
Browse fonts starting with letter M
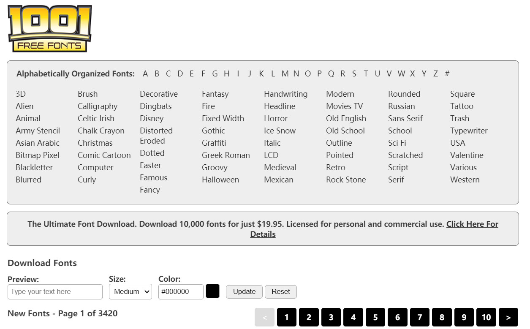pos(285,73)
